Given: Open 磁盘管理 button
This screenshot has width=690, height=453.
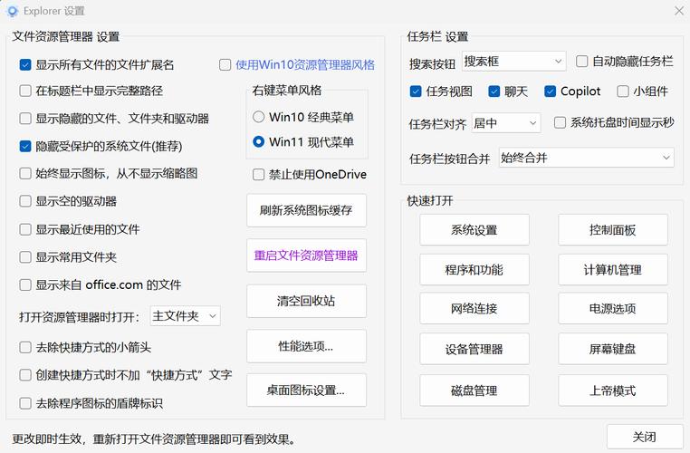Looking at the screenshot, I should tap(474, 390).
